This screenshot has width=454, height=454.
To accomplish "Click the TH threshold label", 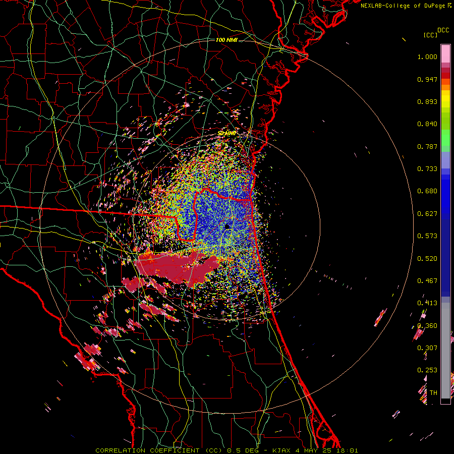I will (x=433, y=393).
